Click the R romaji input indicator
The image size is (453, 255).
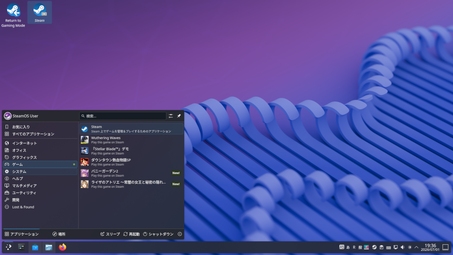coord(354,247)
